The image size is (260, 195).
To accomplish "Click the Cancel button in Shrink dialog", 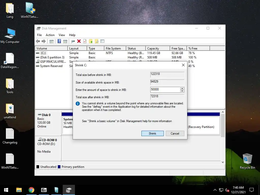I will point(175,134).
